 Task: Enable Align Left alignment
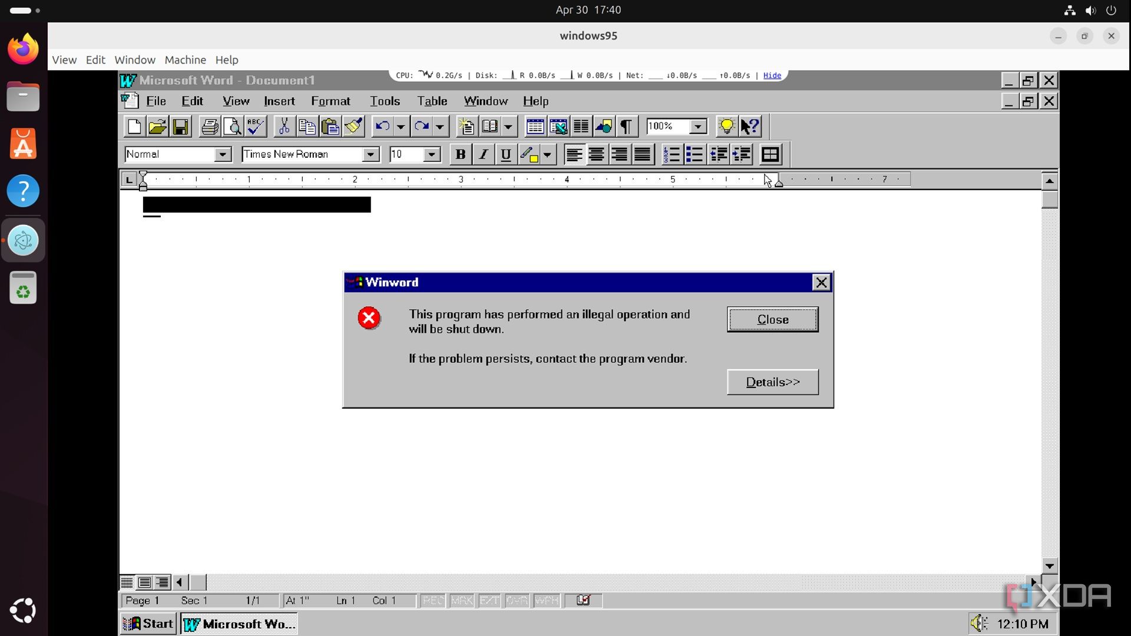pyautogui.click(x=574, y=154)
